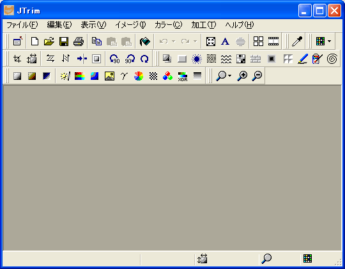
Task: Click the printer icon
Action: (x=79, y=41)
